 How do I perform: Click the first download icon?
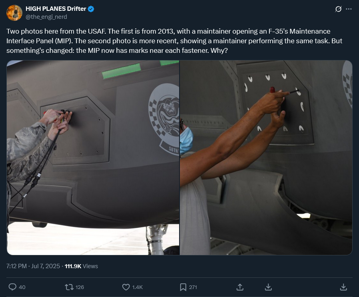[x=268, y=287]
